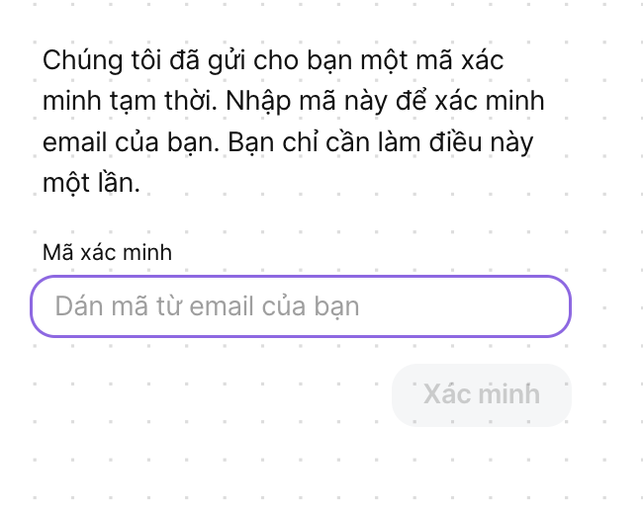Click the "Mã xác minh" field label
The image size is (643, 514).
pos(107,252)
